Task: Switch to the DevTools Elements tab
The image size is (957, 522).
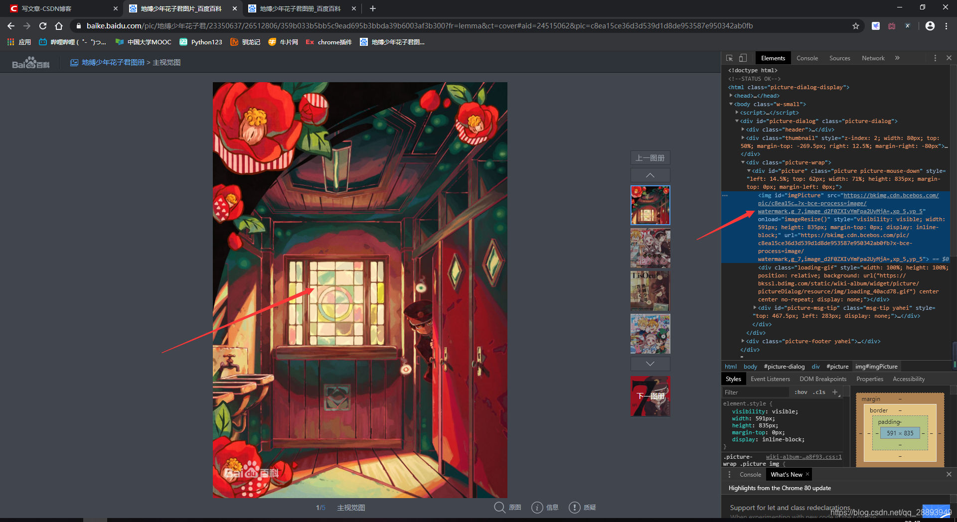Action: [x=773, y=58]
